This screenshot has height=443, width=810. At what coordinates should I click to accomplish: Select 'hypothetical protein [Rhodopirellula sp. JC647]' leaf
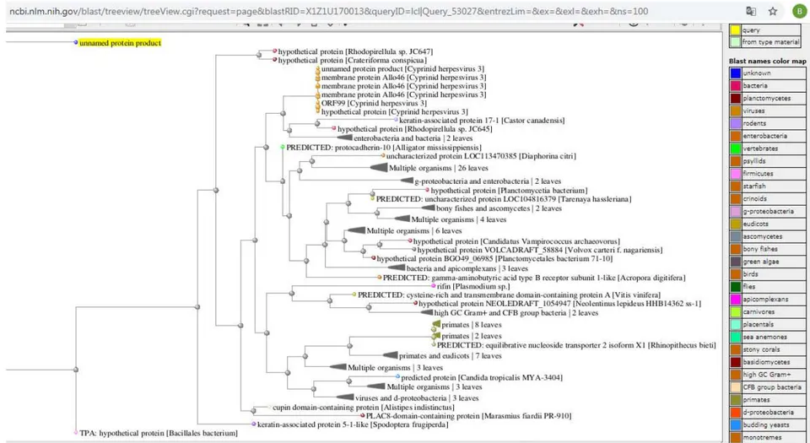point(355,51)
